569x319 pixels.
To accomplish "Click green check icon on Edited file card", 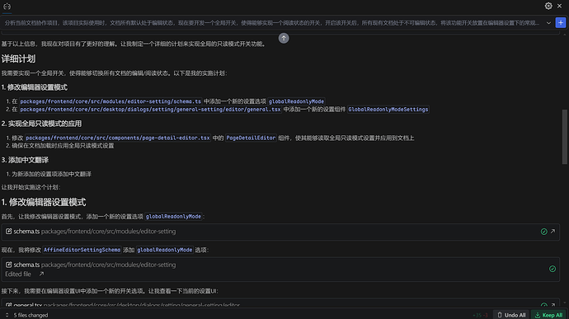I will coord(552,269).
